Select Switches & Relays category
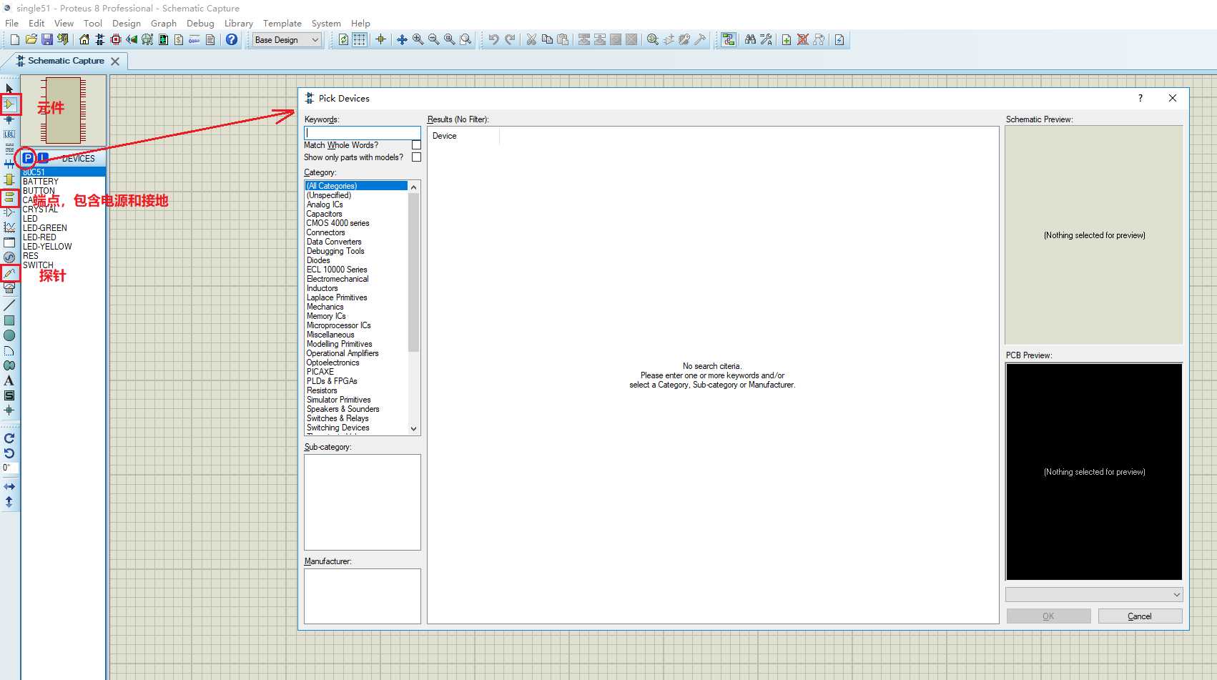 pos(337,418)
